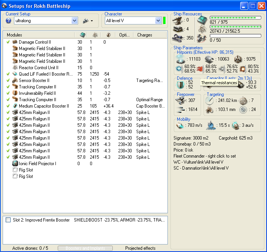Toggle the Damage Control II active checkmark
Viewport: 267px width, 252px height.
click(8, 42)
